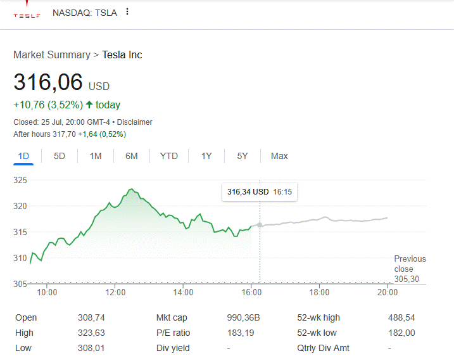Click the P/E ratio value 183,19

pyautogui.click(x=241, y=333)
